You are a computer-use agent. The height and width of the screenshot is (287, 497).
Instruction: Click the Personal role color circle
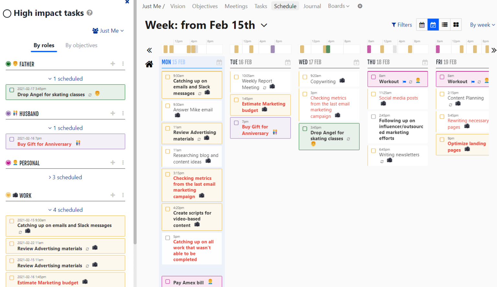tap(8, 163)
